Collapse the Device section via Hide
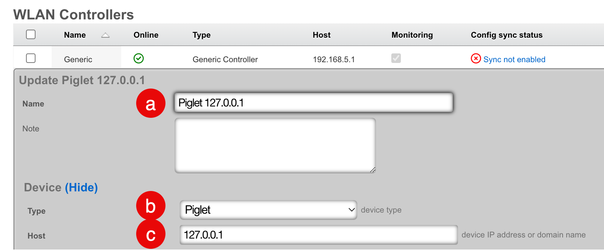Viewport: 604px width, 251px height. (81, 188)
